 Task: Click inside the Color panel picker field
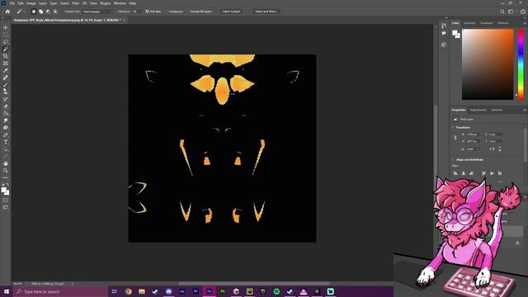[x=488, y=64]
